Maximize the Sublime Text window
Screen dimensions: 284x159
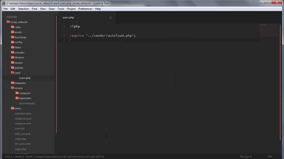[269, 2]
